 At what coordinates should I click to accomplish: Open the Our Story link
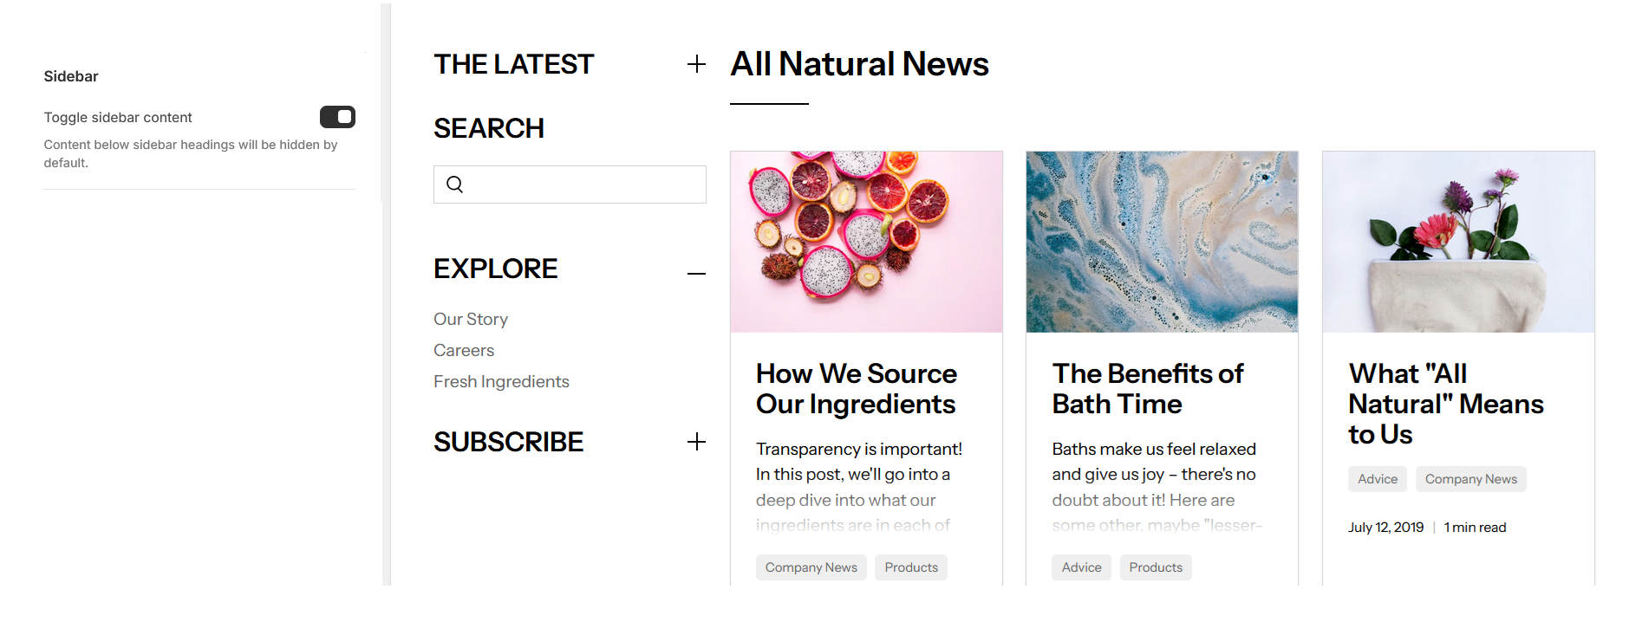(x=471, y=320)
